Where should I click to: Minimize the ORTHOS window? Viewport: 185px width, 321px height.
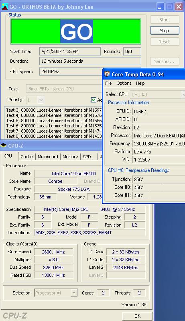pyautogui.click(x=160, y=7)
